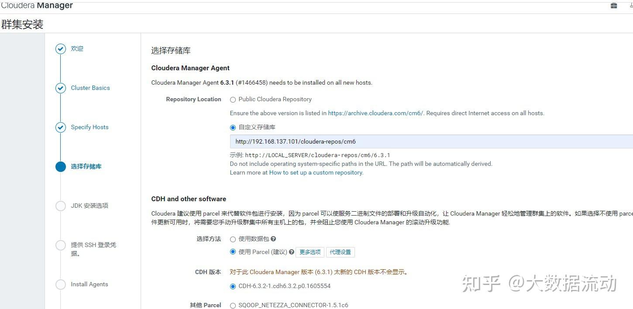Viewport: 633px width, 309px height.
Task: Click the checkmark icon for Cluster Basics step
Action: (x=61, y=88)
